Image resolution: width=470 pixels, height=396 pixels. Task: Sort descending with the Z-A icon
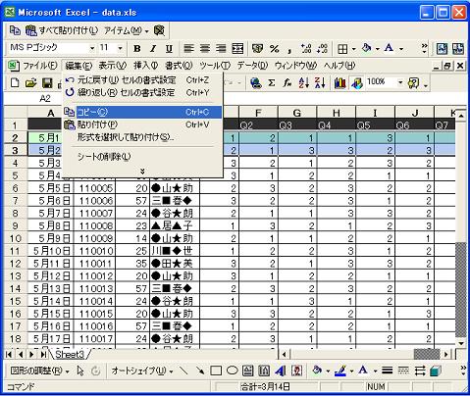[320, 83]
